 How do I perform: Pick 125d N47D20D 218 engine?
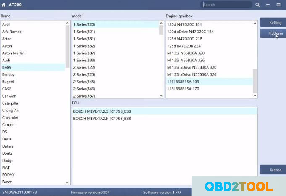(210, 39)
